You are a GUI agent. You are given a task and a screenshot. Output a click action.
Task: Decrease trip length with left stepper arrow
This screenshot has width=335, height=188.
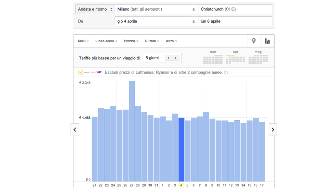point(169,58)
